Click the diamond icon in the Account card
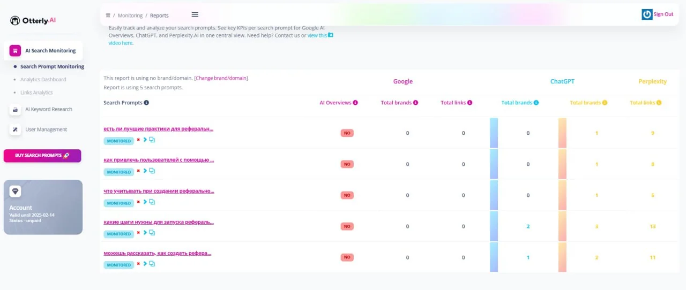 [15, 191]
